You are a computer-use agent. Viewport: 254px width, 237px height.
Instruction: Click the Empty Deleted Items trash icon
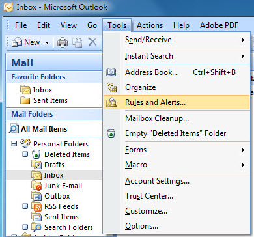tap(111, 133)
